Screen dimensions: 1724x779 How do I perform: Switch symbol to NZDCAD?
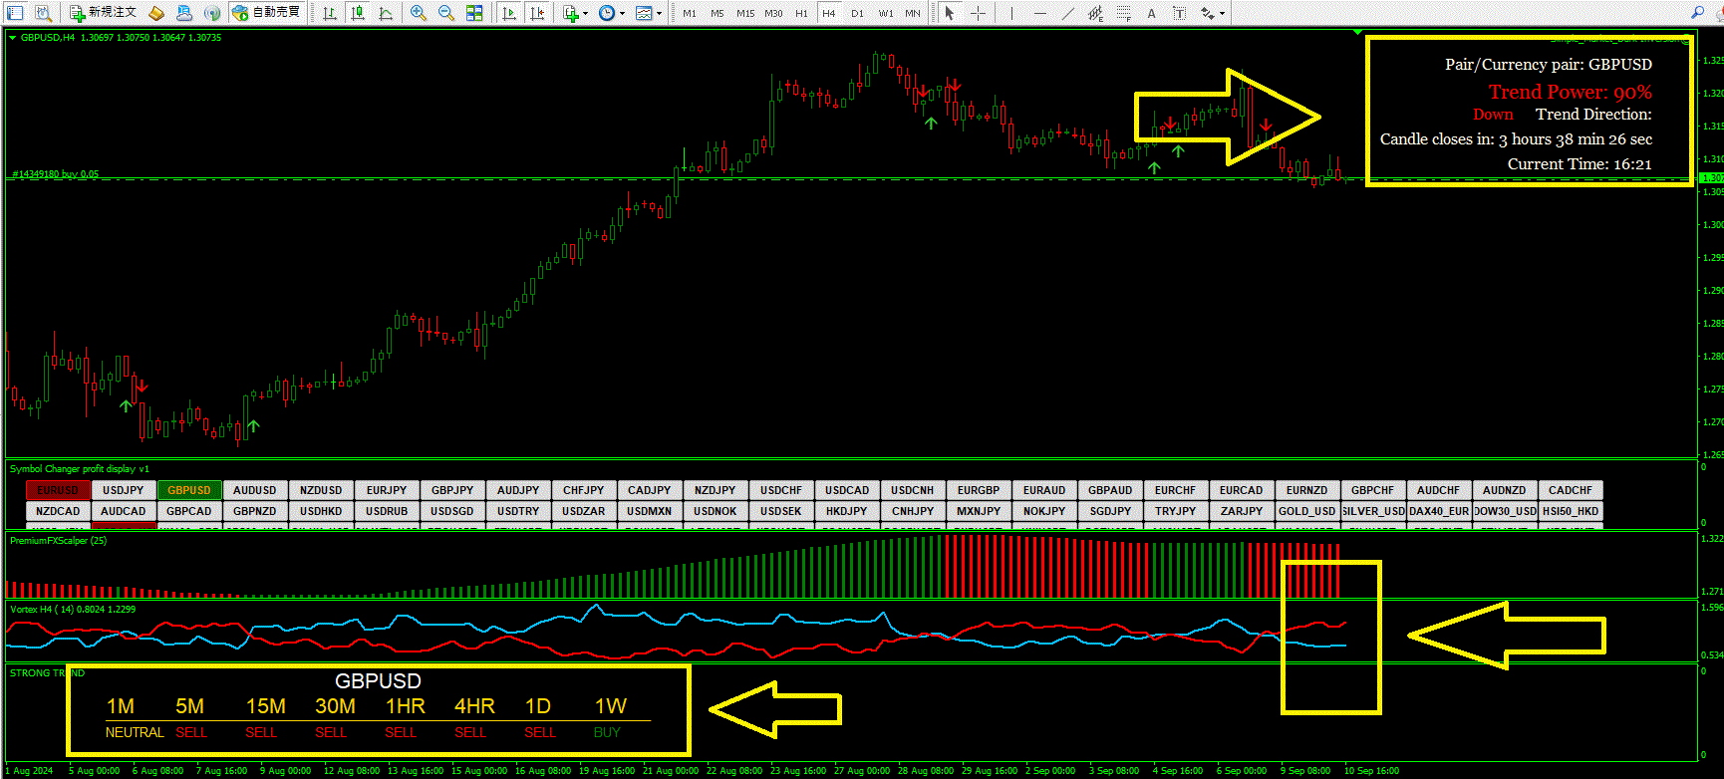coord(58,511)
